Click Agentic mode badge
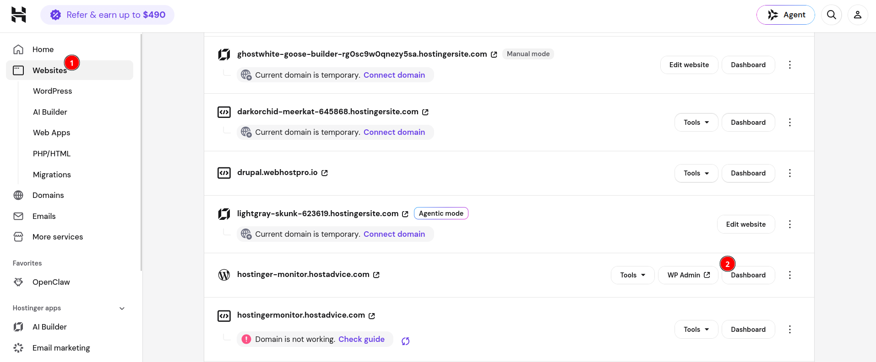876x362 pixels. tap(441, 213)
